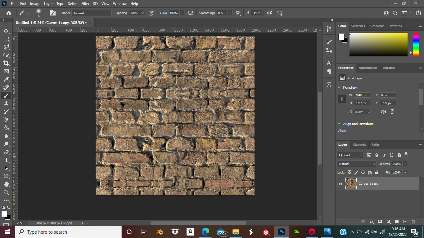Hide the Curves 1 copy layer
Image resolution: width=424 pixels, height=238 pixels.
(x=340, y=184)
